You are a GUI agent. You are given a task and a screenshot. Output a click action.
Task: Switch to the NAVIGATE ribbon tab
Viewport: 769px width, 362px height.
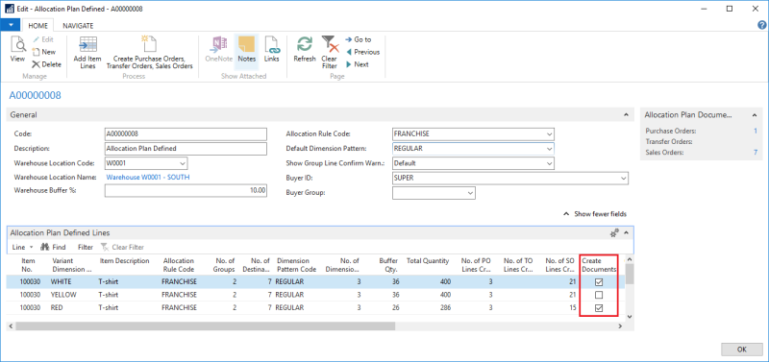[78, 26]
